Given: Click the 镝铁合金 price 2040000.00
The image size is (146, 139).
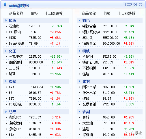Looking at the screenshot, I should tap(111, 43).
